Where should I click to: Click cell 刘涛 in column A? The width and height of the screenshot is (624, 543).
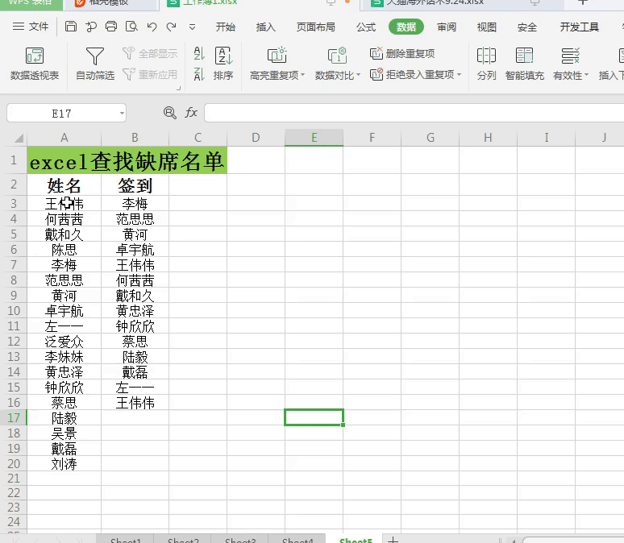(64, 463)
